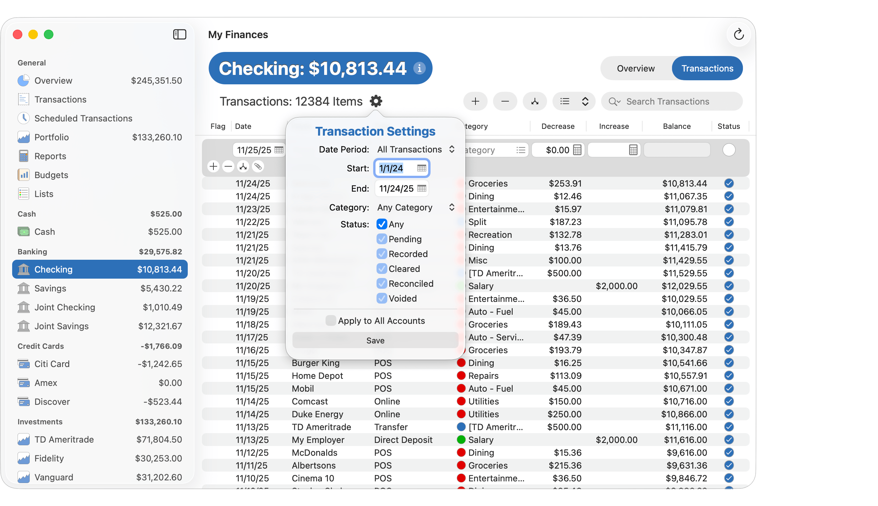
Task: Click the add transaction plus toolbar button
Action: [x=475, y=102]
